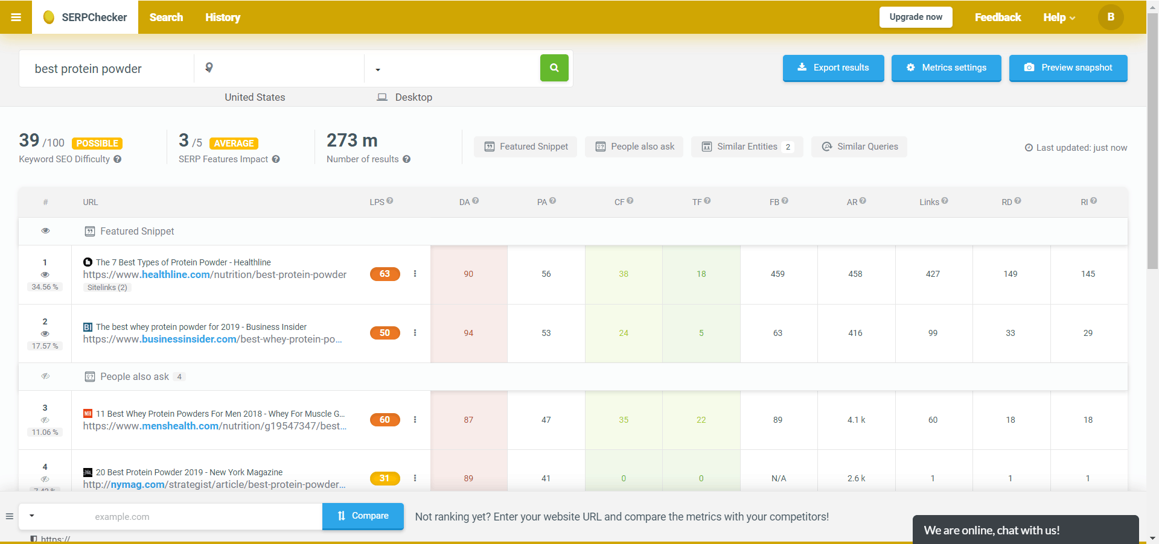Select the Featured Snippet feature chip

525,147
